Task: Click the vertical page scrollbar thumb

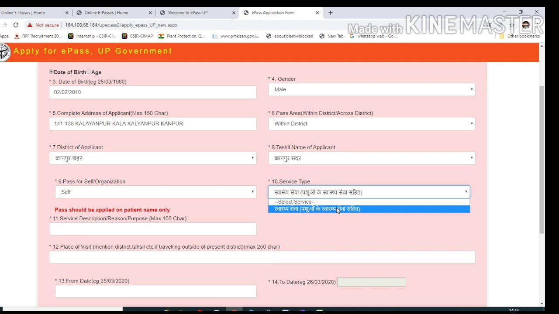Action: 542,160
